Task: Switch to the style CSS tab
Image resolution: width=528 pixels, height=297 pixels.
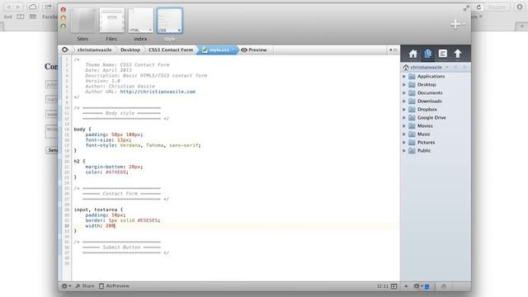Action: click(x=170, y=21)
